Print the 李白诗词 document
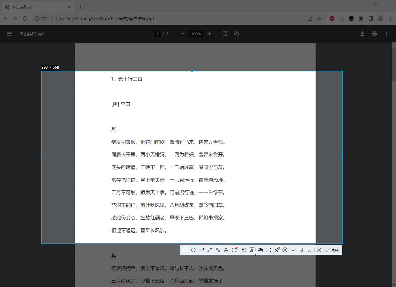Image resolution: width=396 pixels, height=287 pixels. click(x=374, y=34)
